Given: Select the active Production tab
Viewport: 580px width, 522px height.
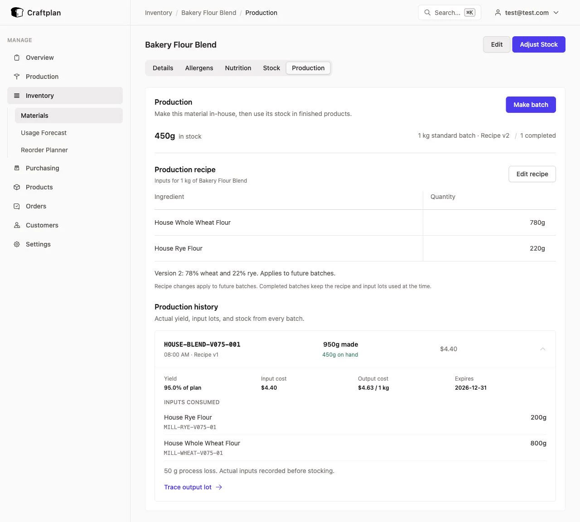Looking at the screenshot, I should point(308,68).
